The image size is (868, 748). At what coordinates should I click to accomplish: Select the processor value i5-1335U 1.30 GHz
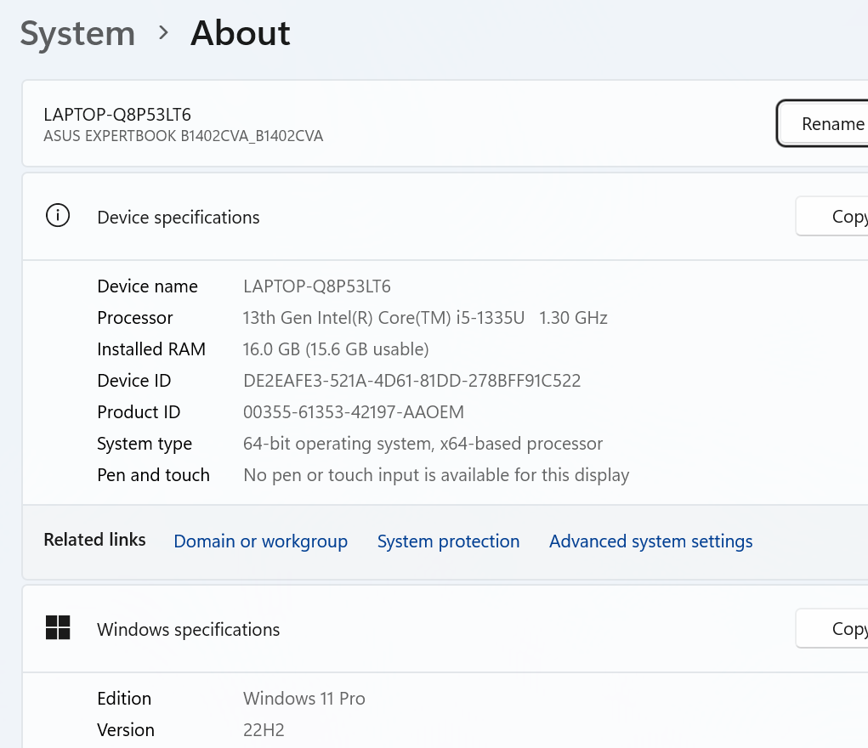[425, 318]
